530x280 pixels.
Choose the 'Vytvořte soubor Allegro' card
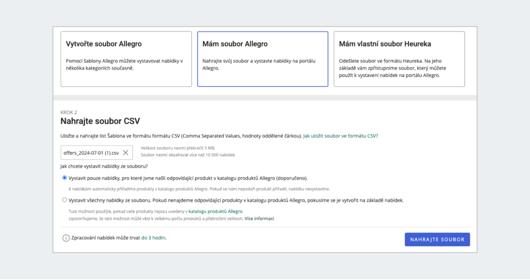point(126,59)
